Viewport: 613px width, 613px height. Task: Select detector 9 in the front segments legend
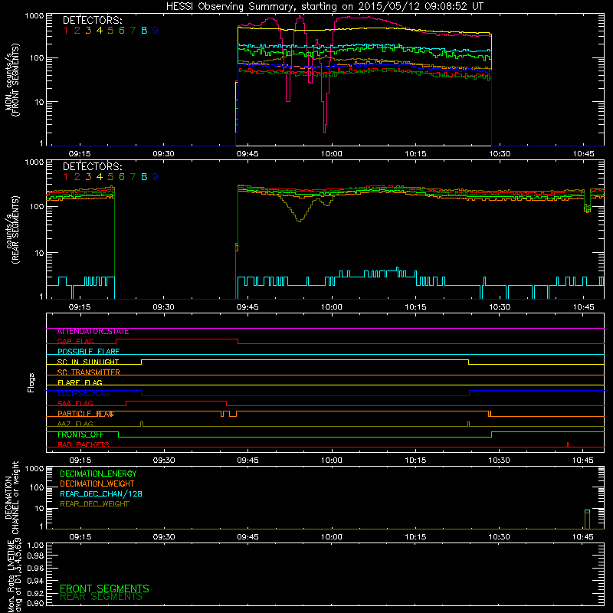coord(156,31)
